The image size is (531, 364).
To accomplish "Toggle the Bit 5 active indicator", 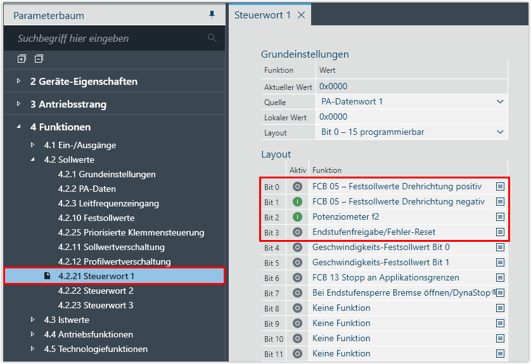I will 297,263.
